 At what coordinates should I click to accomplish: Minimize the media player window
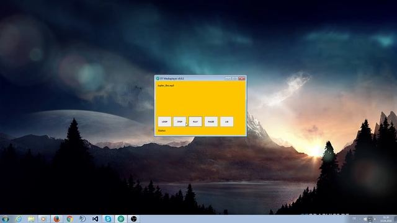pos(228,79)
